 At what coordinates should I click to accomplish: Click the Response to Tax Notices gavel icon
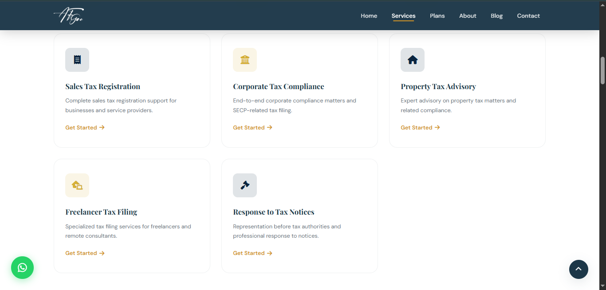tap(245, 185)
